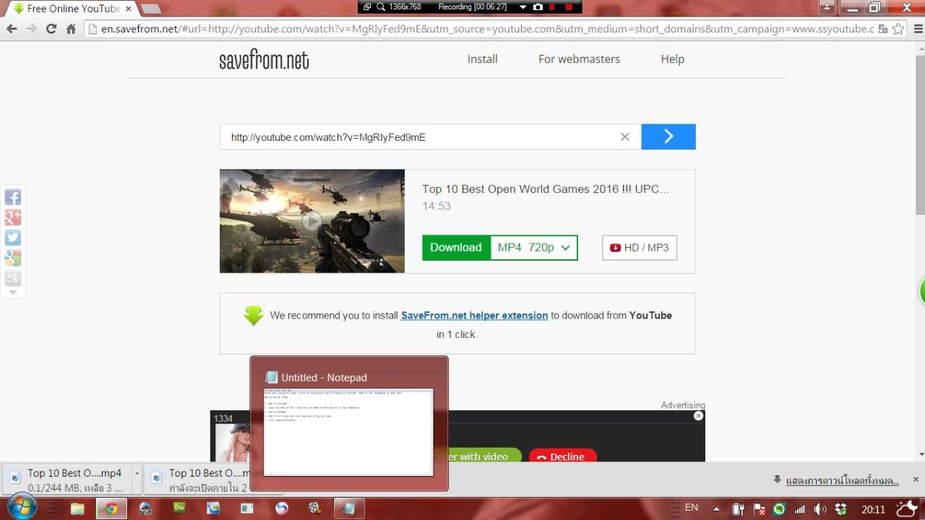Click the video duration 14:53
The width and height of the screenshot is (925, 520).
click(436, 206)
